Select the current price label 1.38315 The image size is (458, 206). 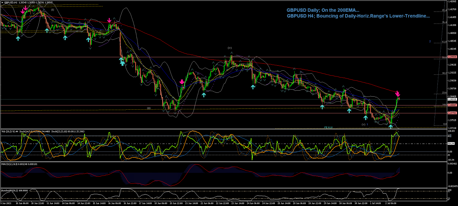coord(452,99)
